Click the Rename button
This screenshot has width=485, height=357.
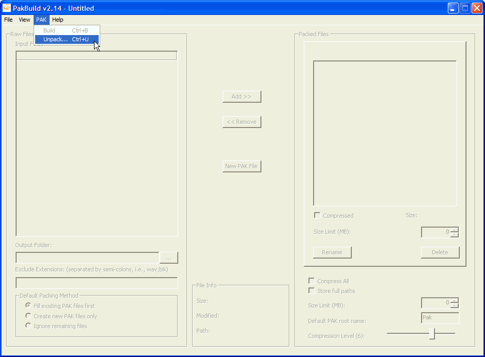point(332,252)
